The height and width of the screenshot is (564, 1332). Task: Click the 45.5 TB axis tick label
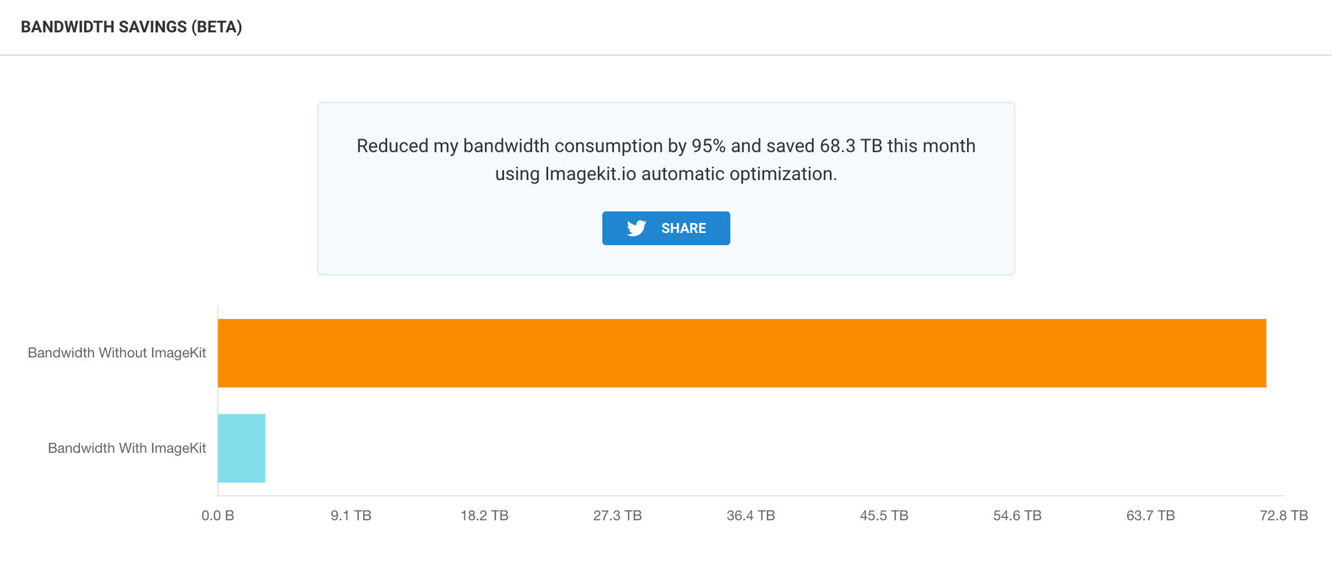click(884, 515)
